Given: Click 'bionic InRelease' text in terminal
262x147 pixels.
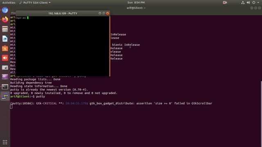Looking at the screenshot, I should point(126,45).
